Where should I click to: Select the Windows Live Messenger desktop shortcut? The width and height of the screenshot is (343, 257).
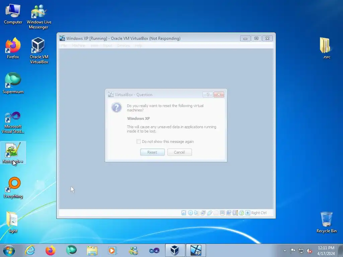click(x=39, y=17)
